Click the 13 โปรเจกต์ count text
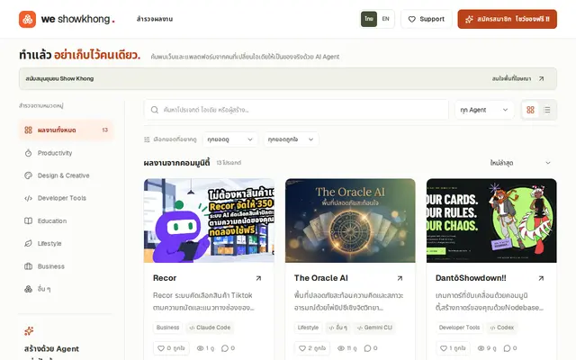The image size is (576, 360). click(229, 163)
